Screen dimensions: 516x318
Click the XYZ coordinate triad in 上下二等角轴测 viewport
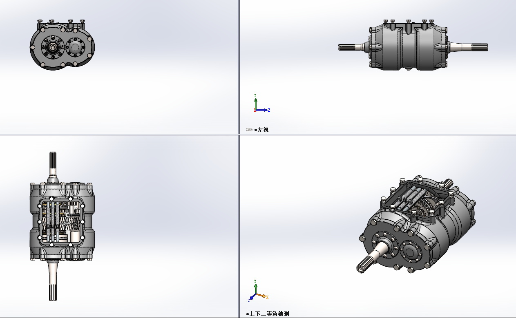pos(258,291)
